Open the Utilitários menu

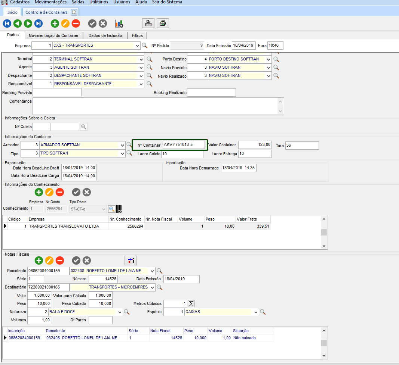pyautogui.click(x=99, y=2)
